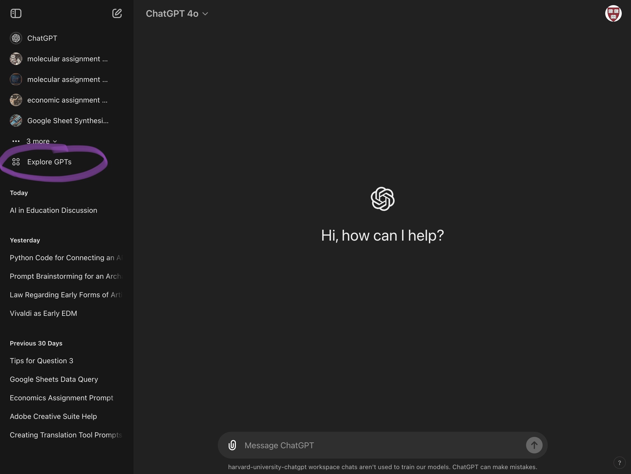Click the Explore GPTs grid icon
This screenshot has width=631, height=474.
[x=16, y=162]
